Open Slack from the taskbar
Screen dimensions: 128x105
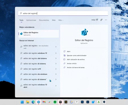(49, 102)
